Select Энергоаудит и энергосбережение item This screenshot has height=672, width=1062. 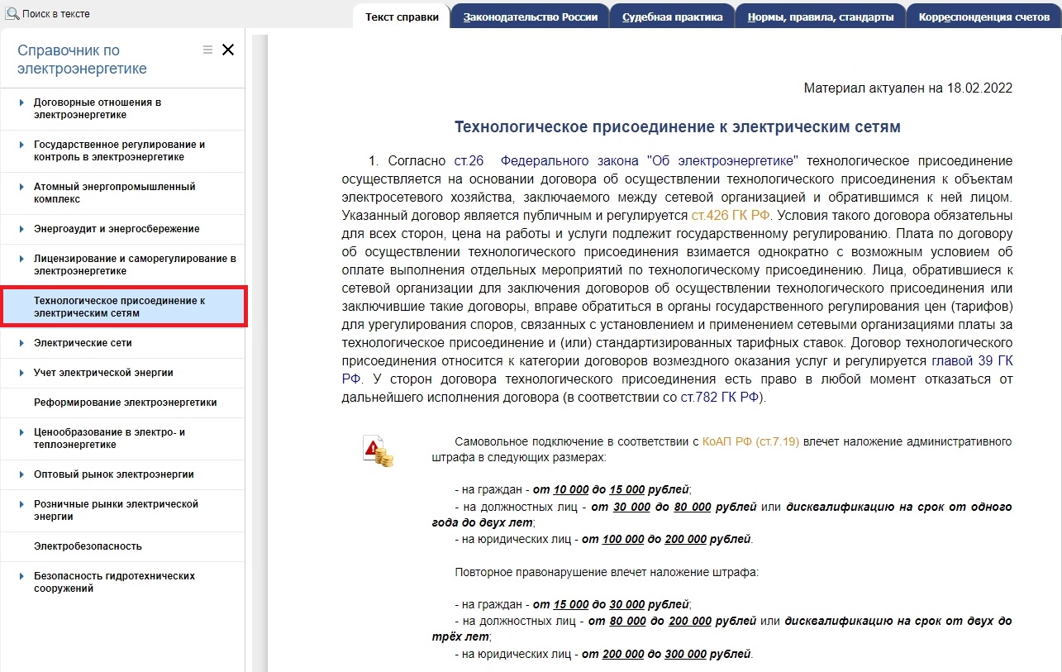coord(122,229)
